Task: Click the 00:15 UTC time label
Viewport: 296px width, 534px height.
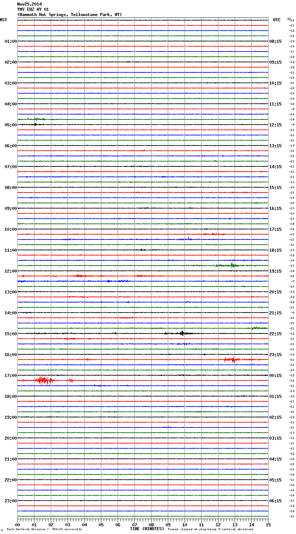Action: [275, 376]
